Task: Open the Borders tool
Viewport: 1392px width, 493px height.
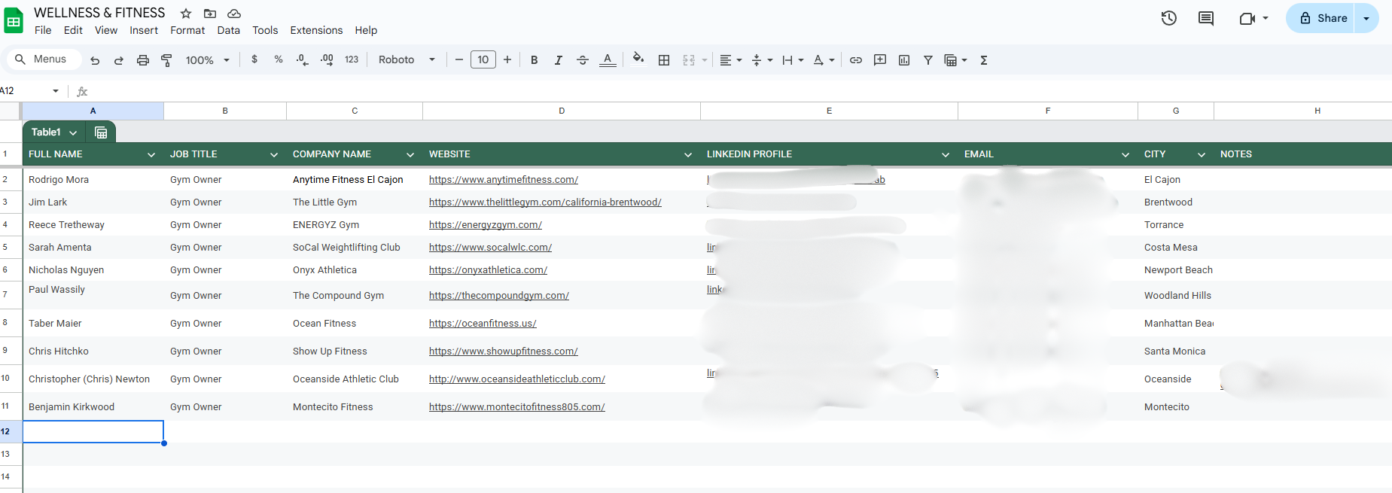Action: [x=664, y=60]
